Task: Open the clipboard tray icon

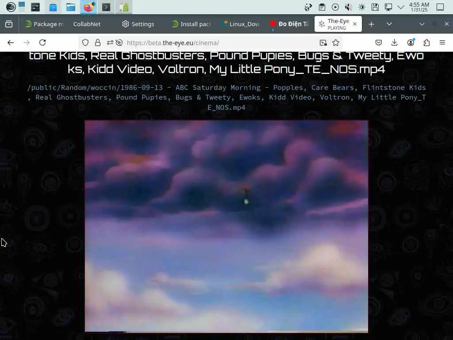Action: click(322, 7)
